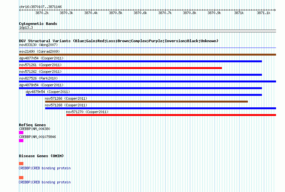Click the Disease Genes (OMIM) track heading

[41, 156]
